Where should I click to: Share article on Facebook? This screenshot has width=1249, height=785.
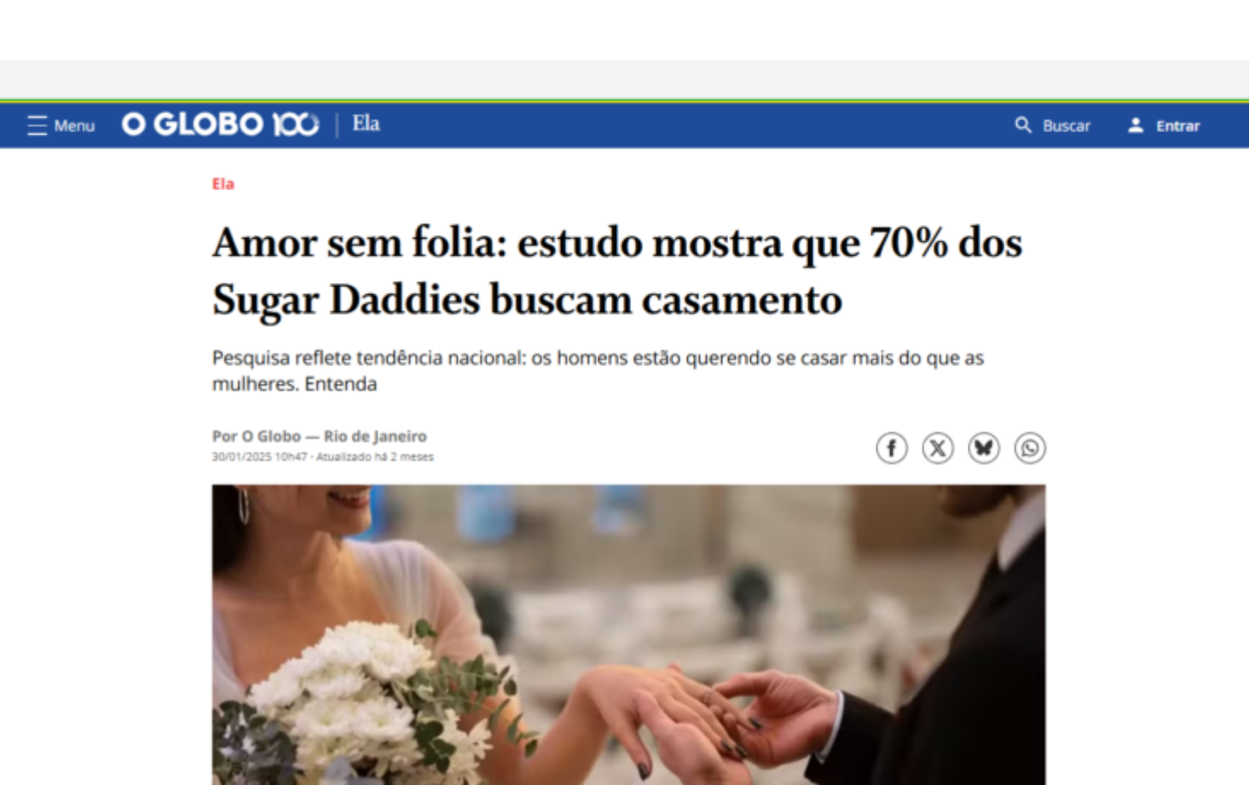pyautogui.click(x=892, y=448)
